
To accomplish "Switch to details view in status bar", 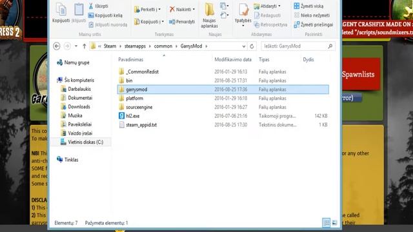I will pyautogui.click(x=326, y=223).
